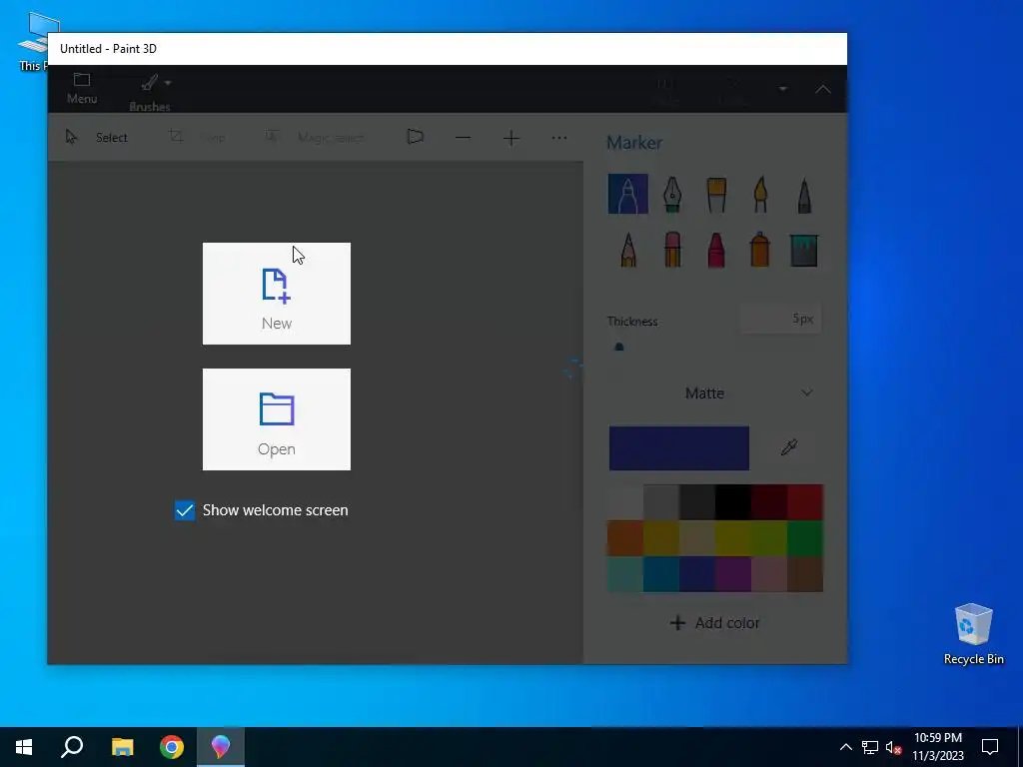Zoom out with the minus icon
The image size is (1023, 767).
464,138
